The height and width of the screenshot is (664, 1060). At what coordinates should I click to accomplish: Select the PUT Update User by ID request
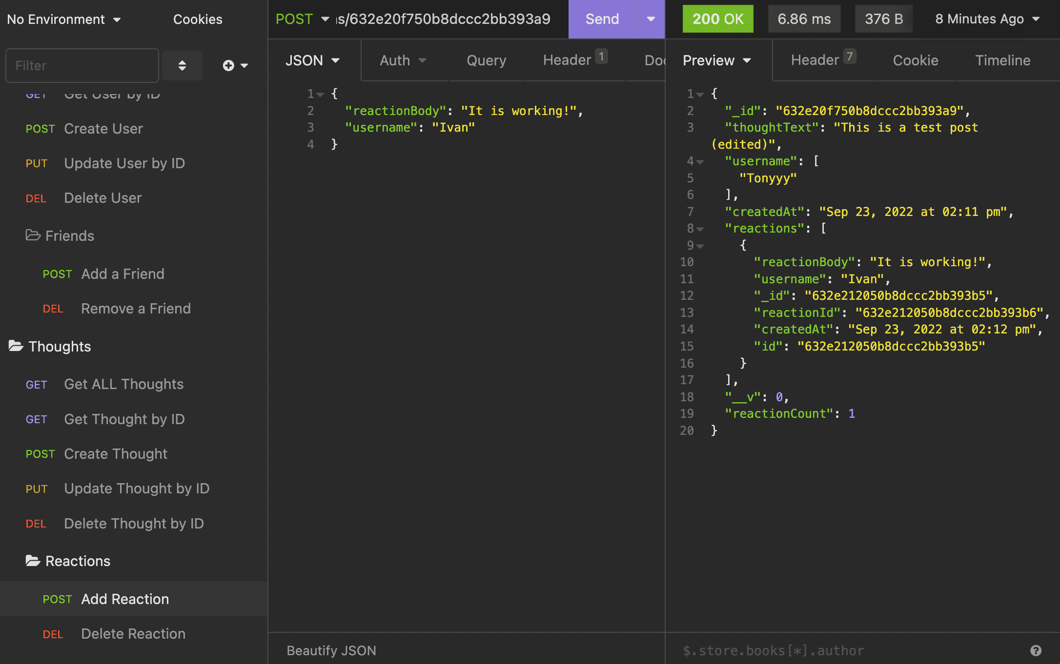click(134, 163)
